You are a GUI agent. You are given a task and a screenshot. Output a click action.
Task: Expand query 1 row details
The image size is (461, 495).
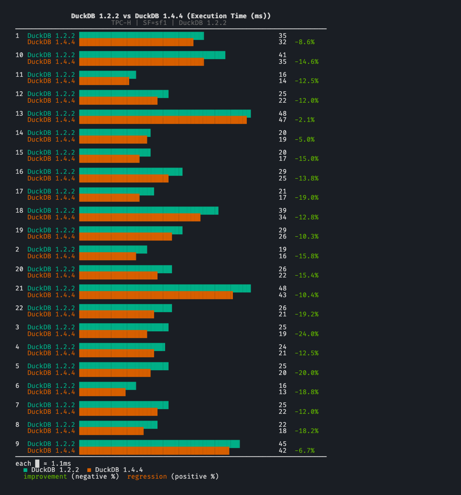[x=18, y=36]
